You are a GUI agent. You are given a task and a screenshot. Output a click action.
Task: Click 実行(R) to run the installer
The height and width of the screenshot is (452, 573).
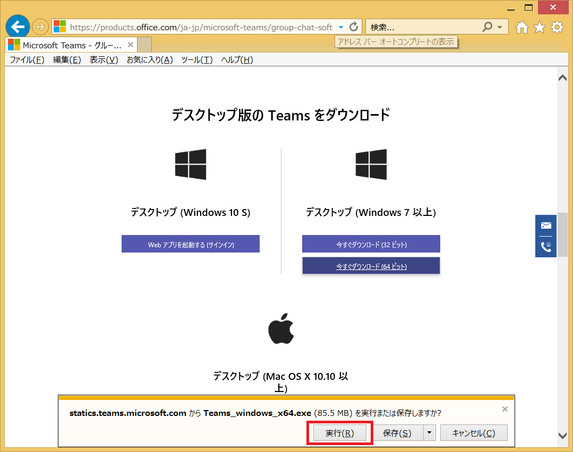coord(339,433)
